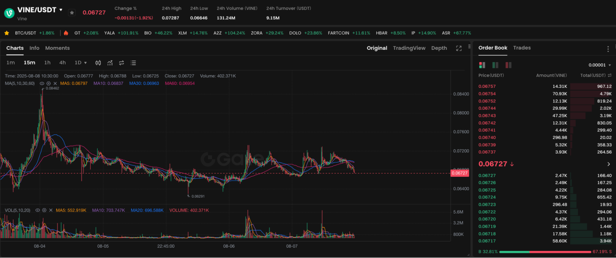This screenshot has height=258, width=616.
Task: Click bid price 0.06724
Action: click(487, 197)
